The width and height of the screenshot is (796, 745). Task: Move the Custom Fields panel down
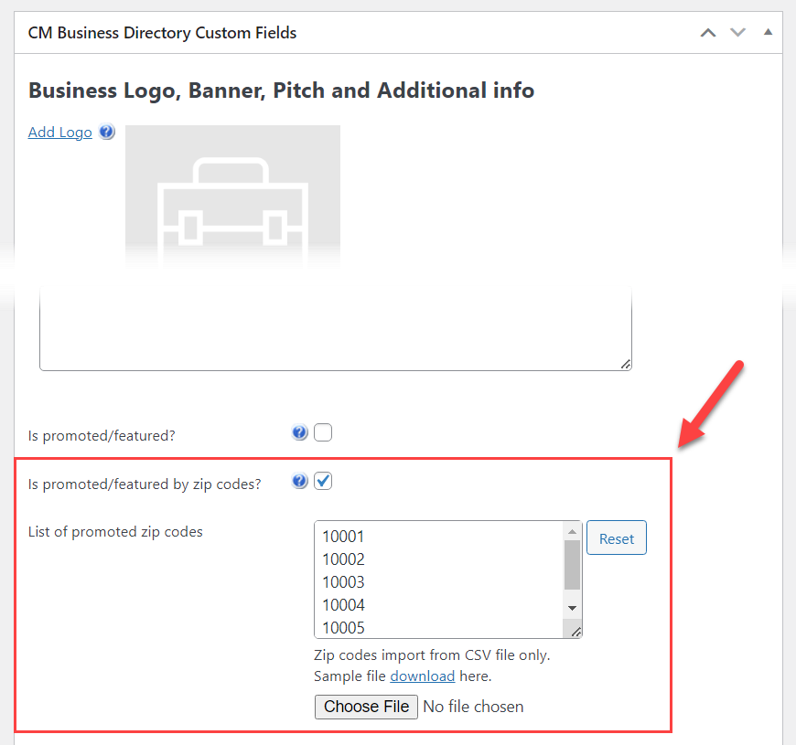[737, 33]
